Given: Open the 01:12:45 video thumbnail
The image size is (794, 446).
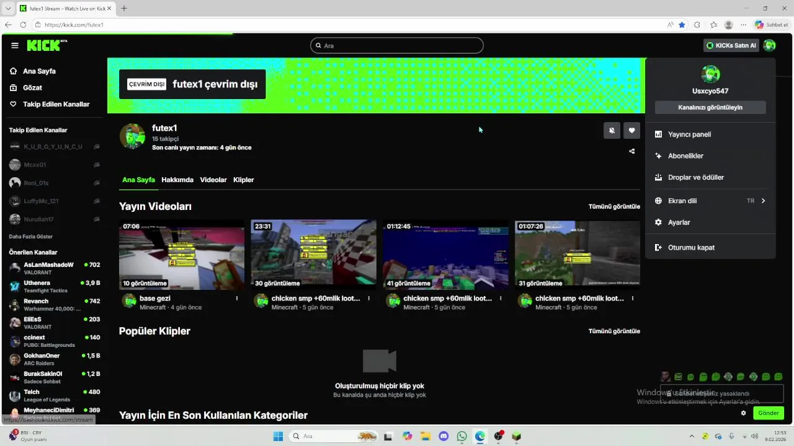Looking at the screenshot, I should point(445,255).
